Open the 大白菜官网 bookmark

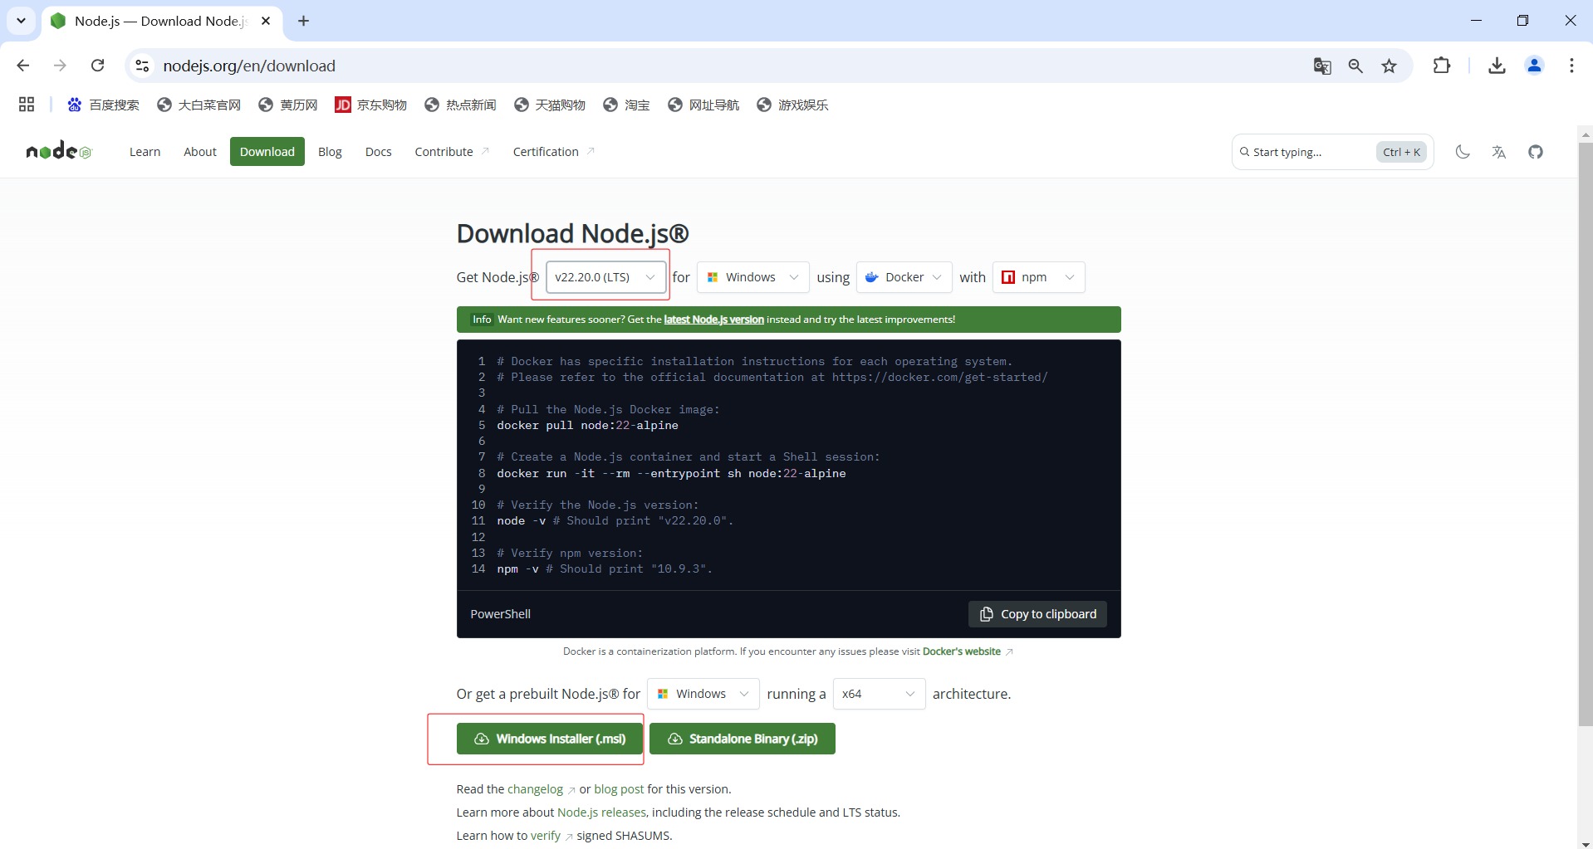coord(199,105)
